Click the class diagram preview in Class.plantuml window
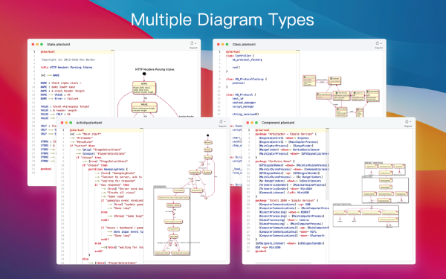The image size is (446, 279). pos(340,96)
